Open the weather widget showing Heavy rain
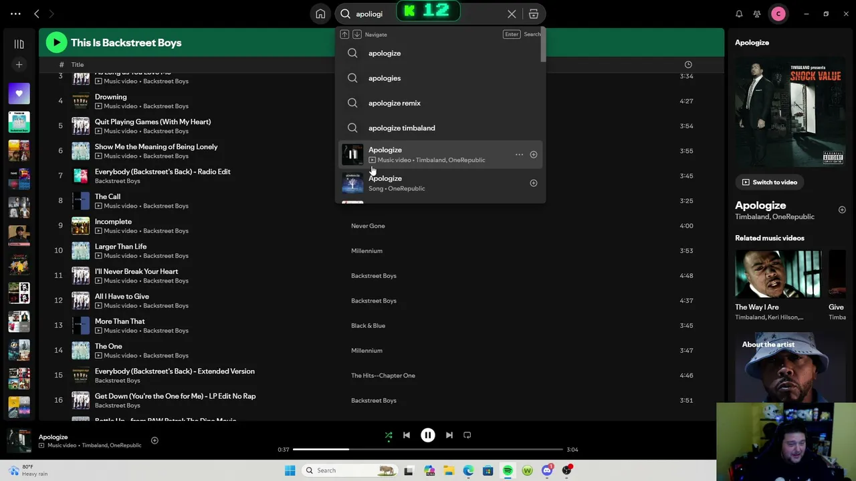 pyautogui.click(x=28, y=470)
